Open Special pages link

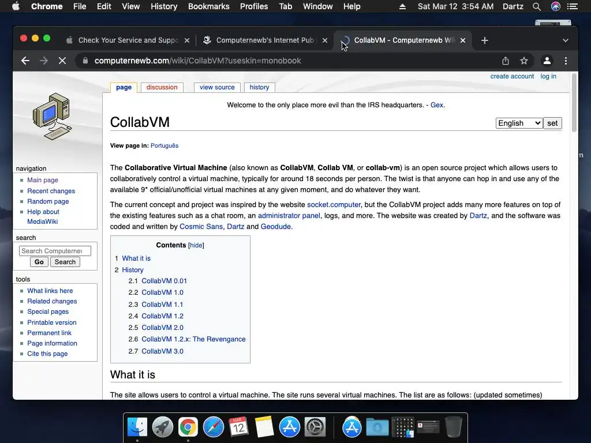click(x=48, y=311)
